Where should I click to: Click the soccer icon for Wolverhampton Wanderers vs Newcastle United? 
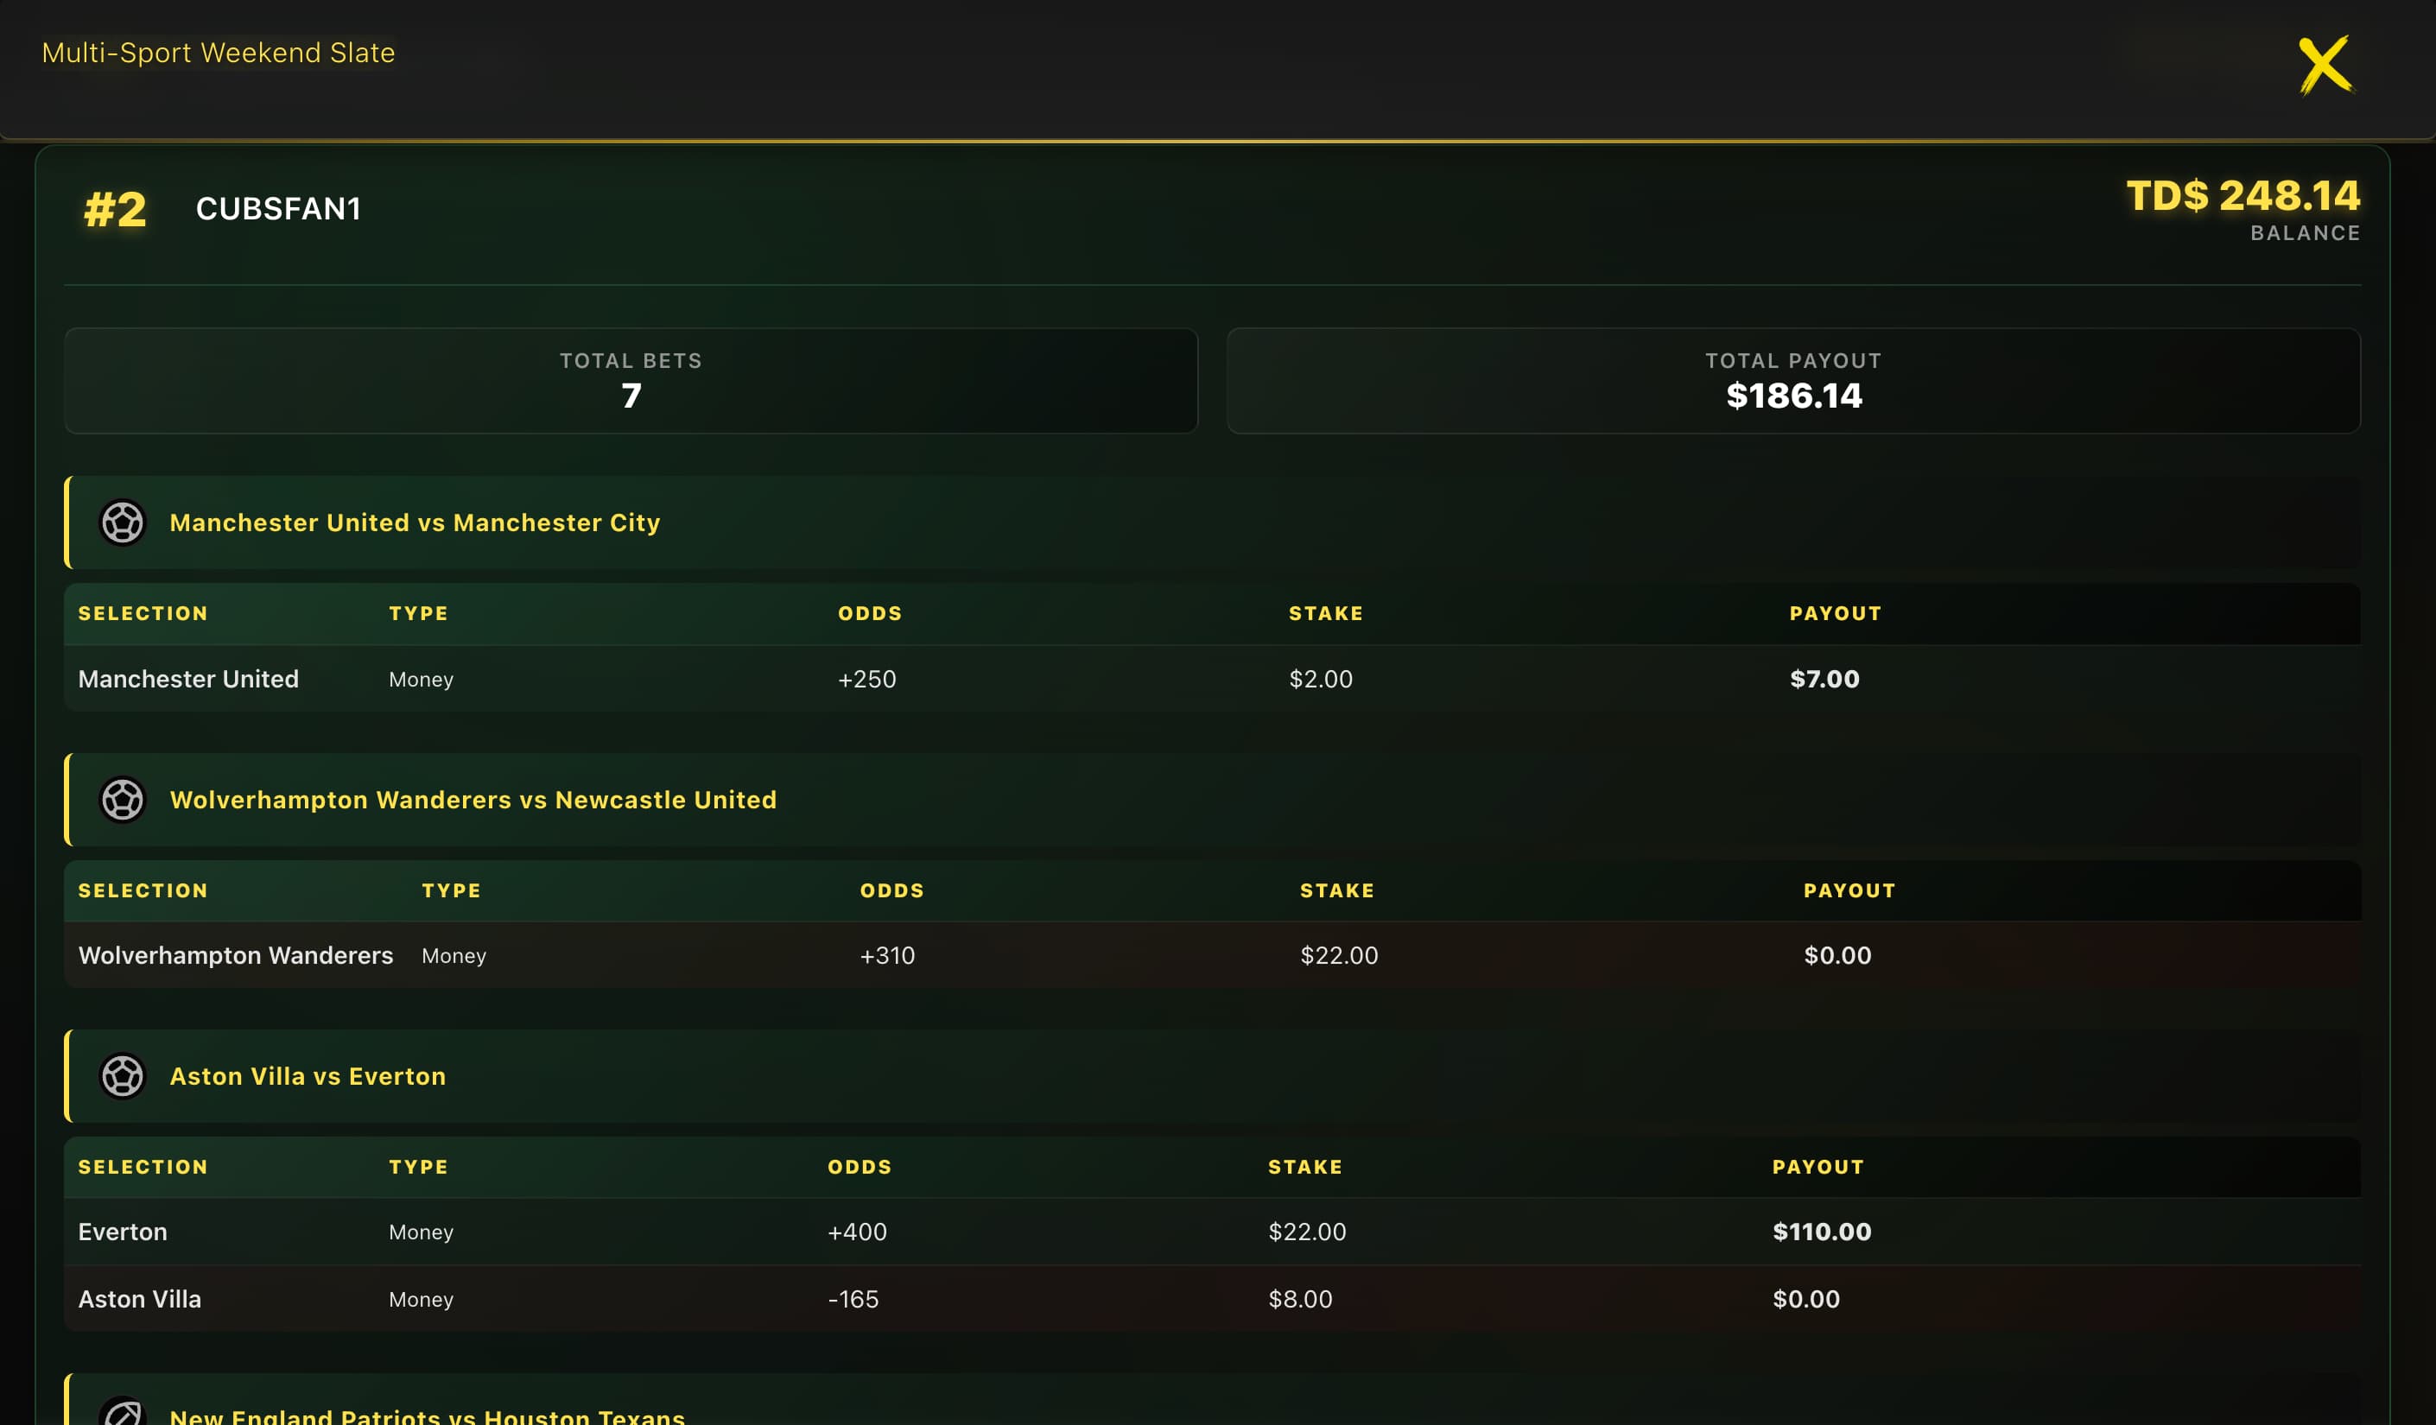pos(123,800)
